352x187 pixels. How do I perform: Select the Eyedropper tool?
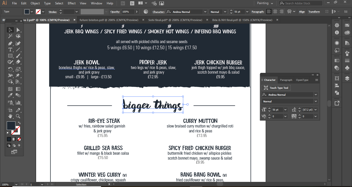click(10, 95)
